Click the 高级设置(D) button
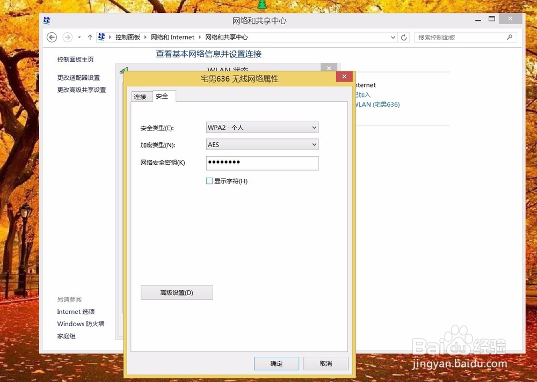The image size is (537, 382). [177, 292]
